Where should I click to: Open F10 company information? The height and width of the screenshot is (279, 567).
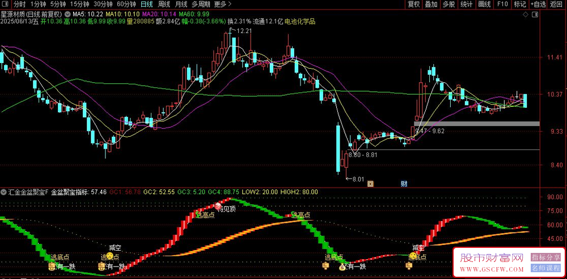click(502, 5)
